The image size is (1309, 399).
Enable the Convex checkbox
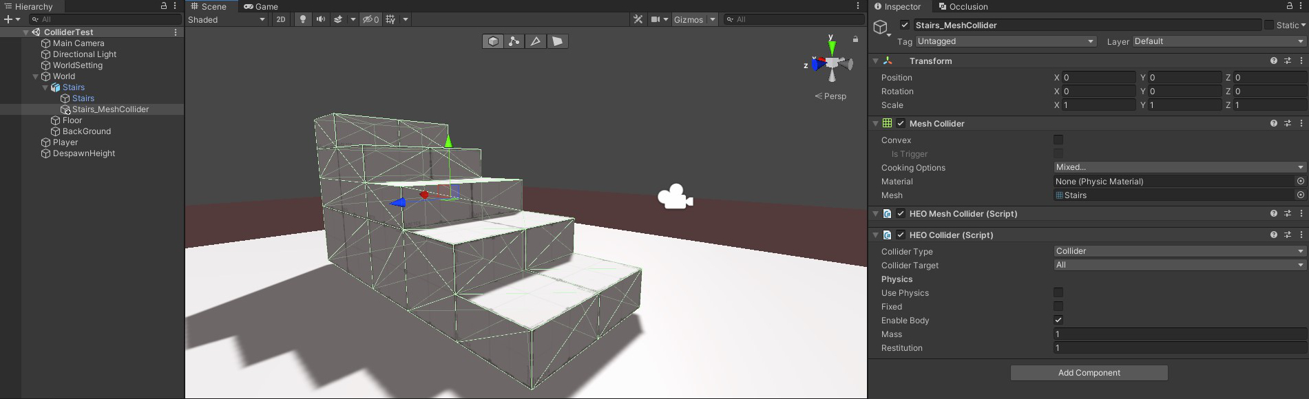click(1058, 140)
